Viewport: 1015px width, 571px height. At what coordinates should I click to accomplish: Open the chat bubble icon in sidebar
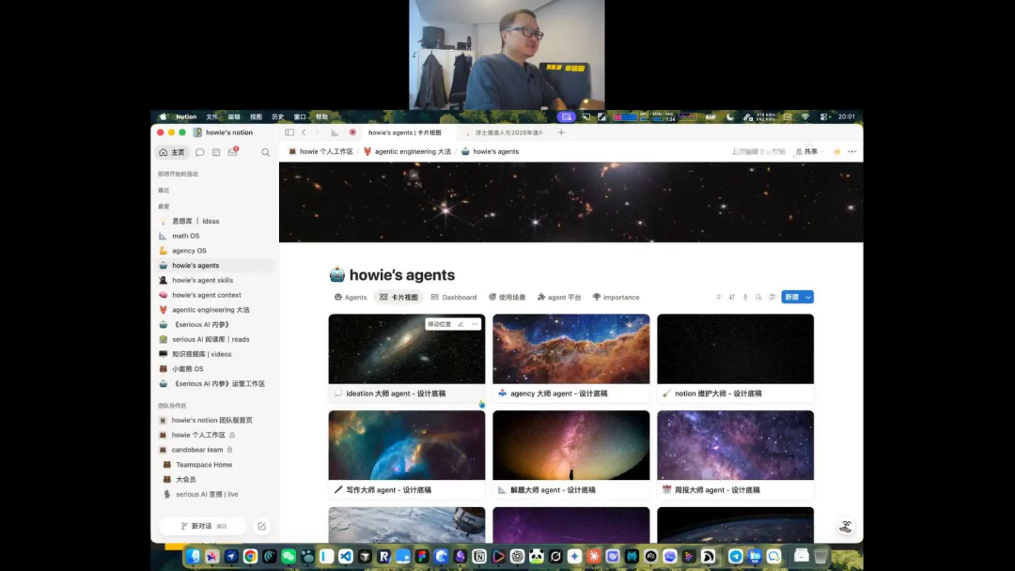click(x=200, y=153)
